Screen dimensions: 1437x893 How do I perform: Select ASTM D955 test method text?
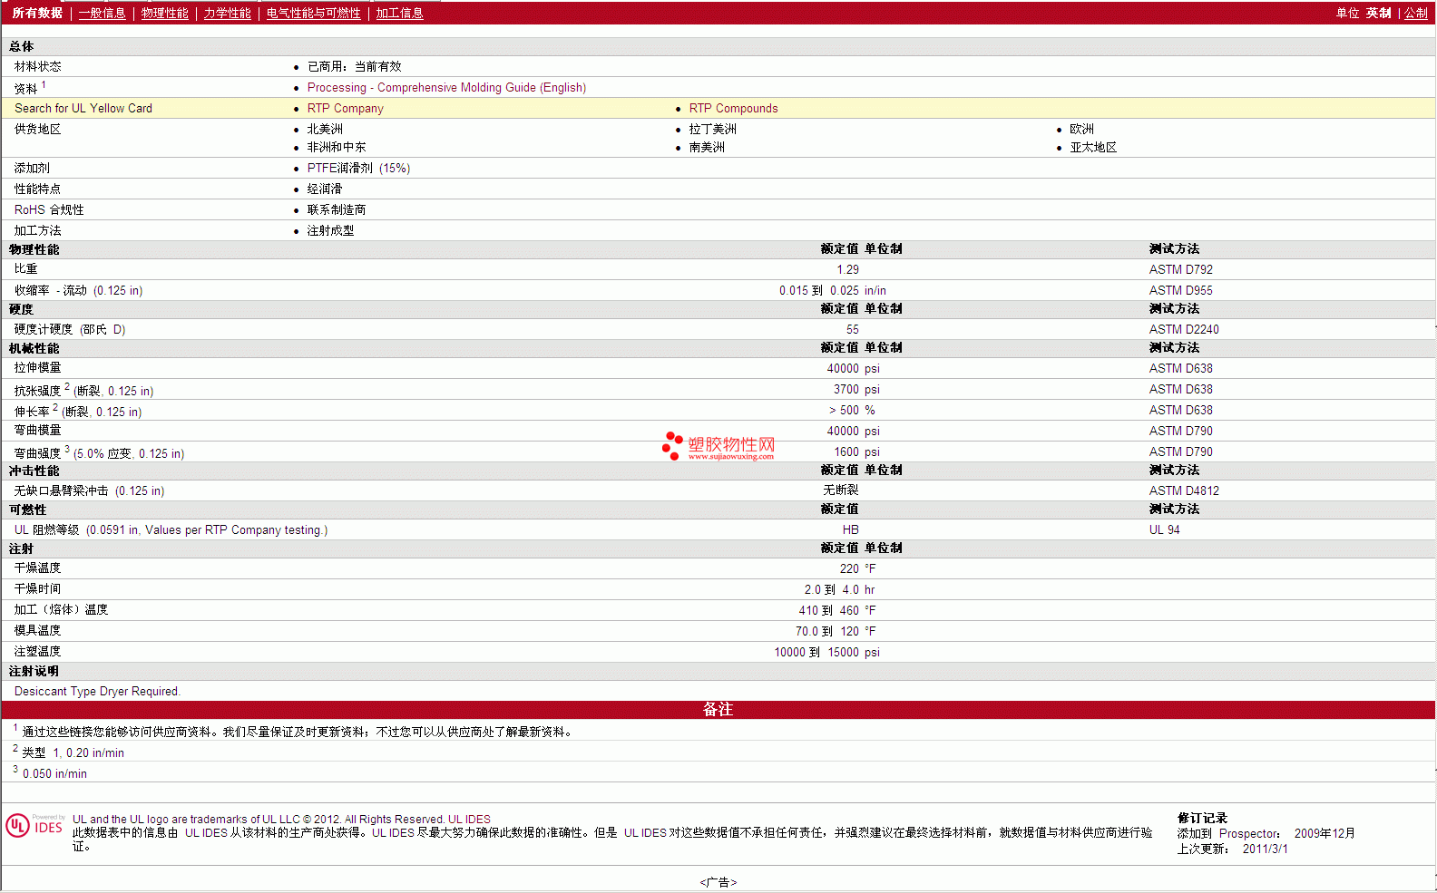click(x=1180, y=290)
